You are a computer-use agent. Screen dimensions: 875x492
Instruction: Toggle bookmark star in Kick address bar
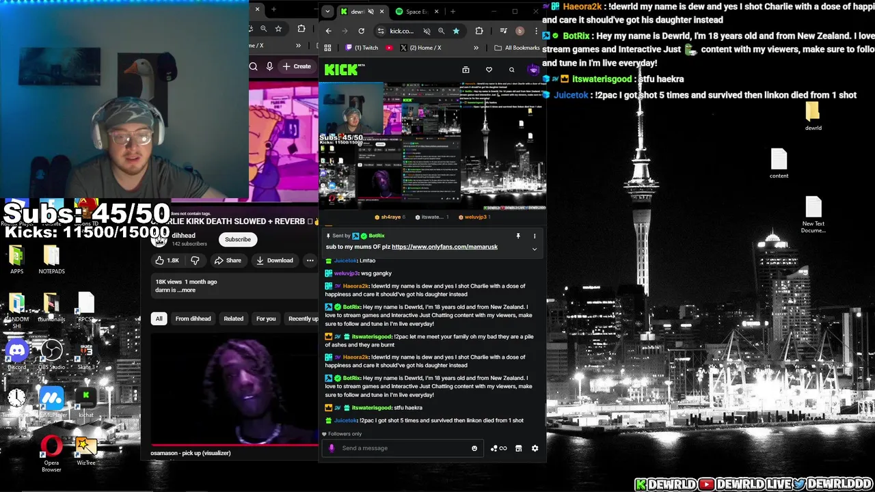coord(456,31)
